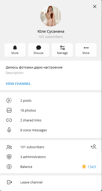Select Leave channel

(x=51, y=182)
